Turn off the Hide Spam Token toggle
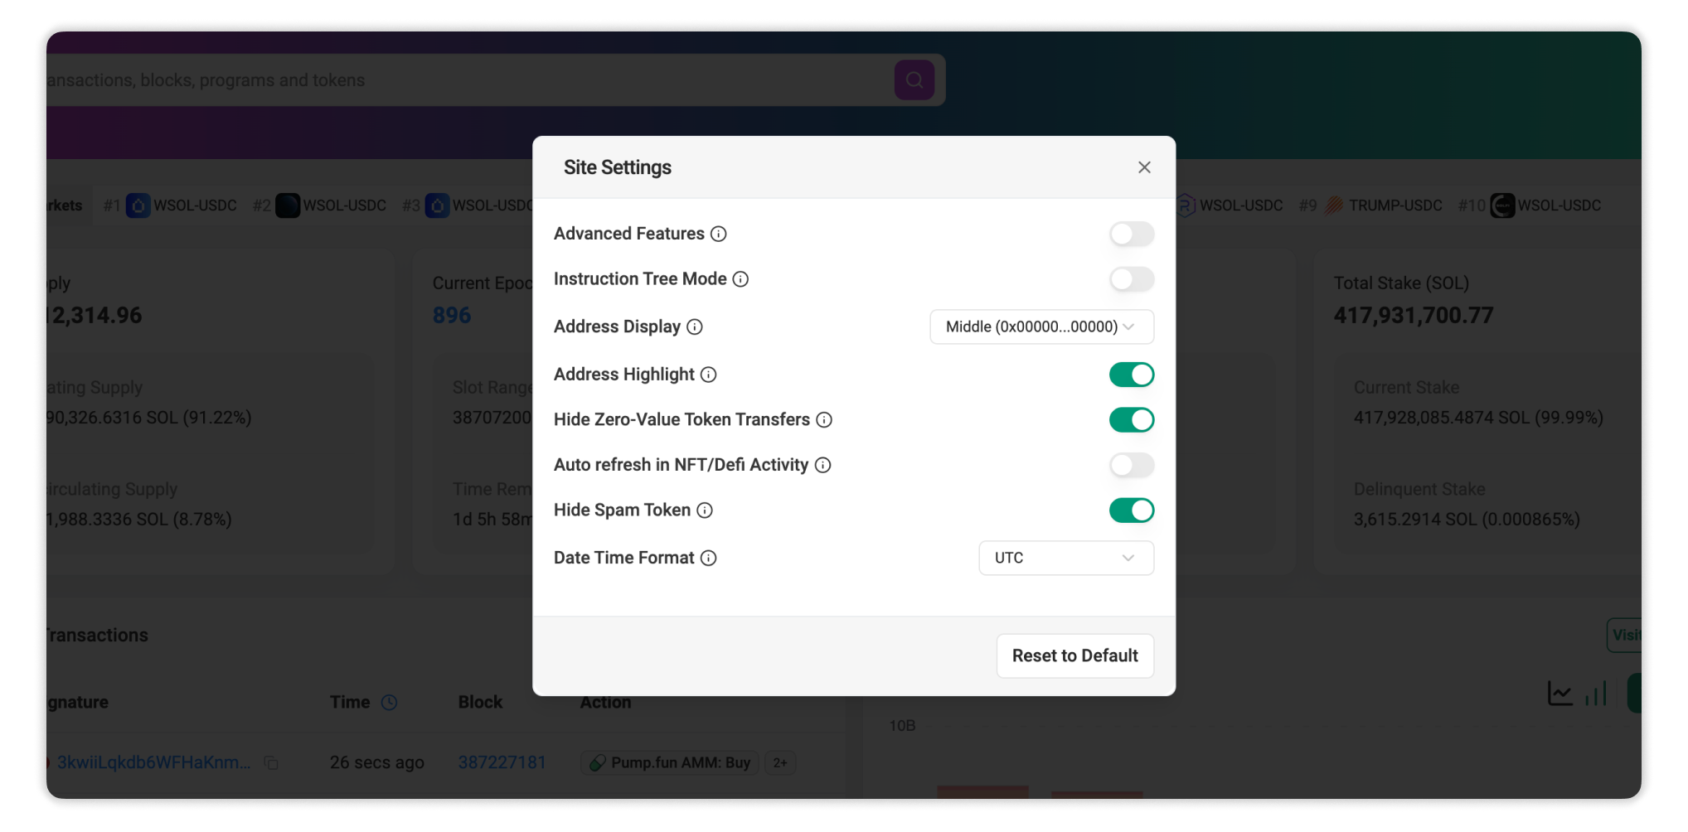The height and width of the screenshot is (832, 1688). [1132, 510]
